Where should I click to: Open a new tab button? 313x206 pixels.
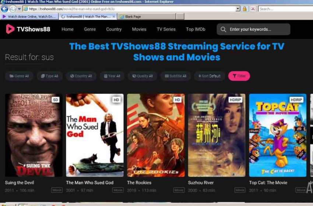point(180,17)
